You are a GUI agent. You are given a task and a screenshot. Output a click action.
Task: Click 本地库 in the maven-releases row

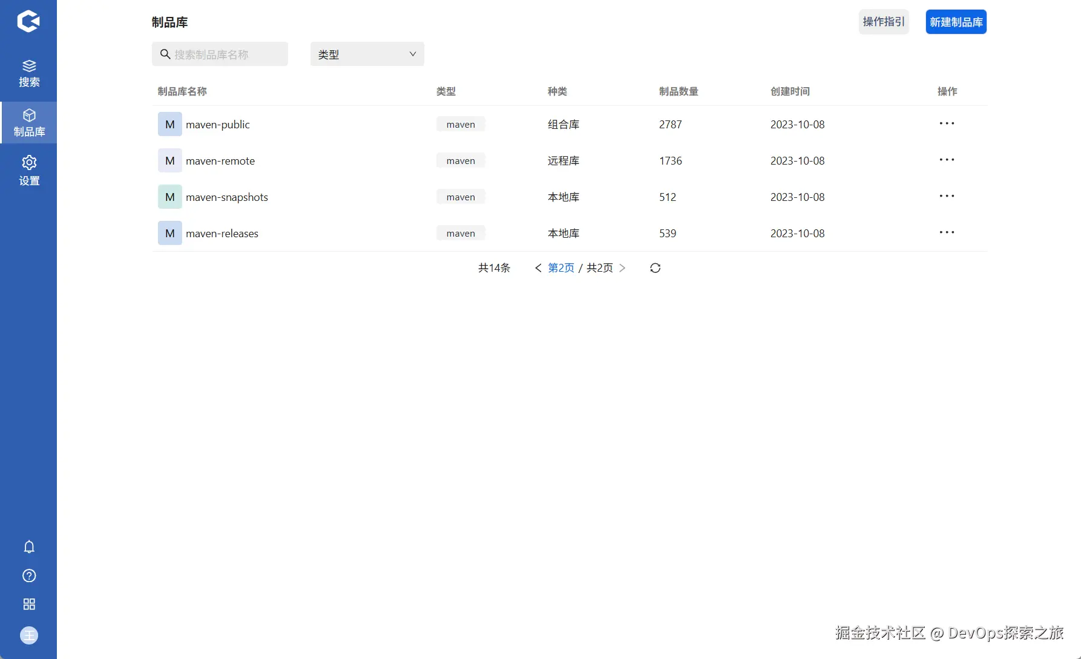click(x=563, y=233)
